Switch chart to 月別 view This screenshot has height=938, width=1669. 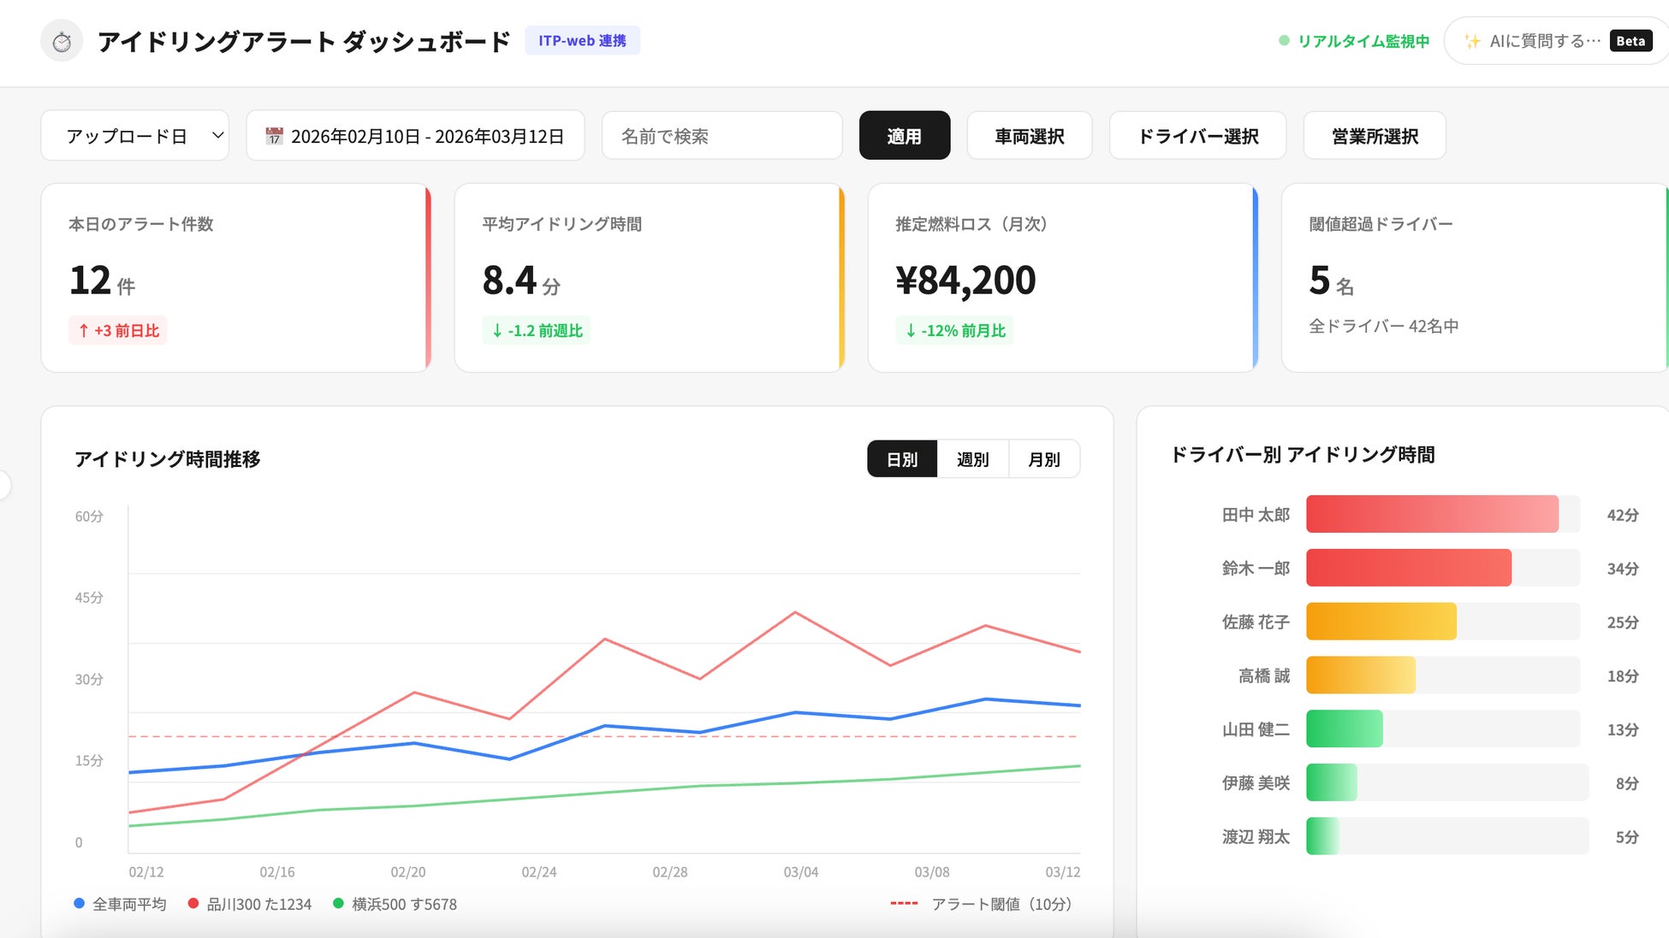pos(1043,459)
